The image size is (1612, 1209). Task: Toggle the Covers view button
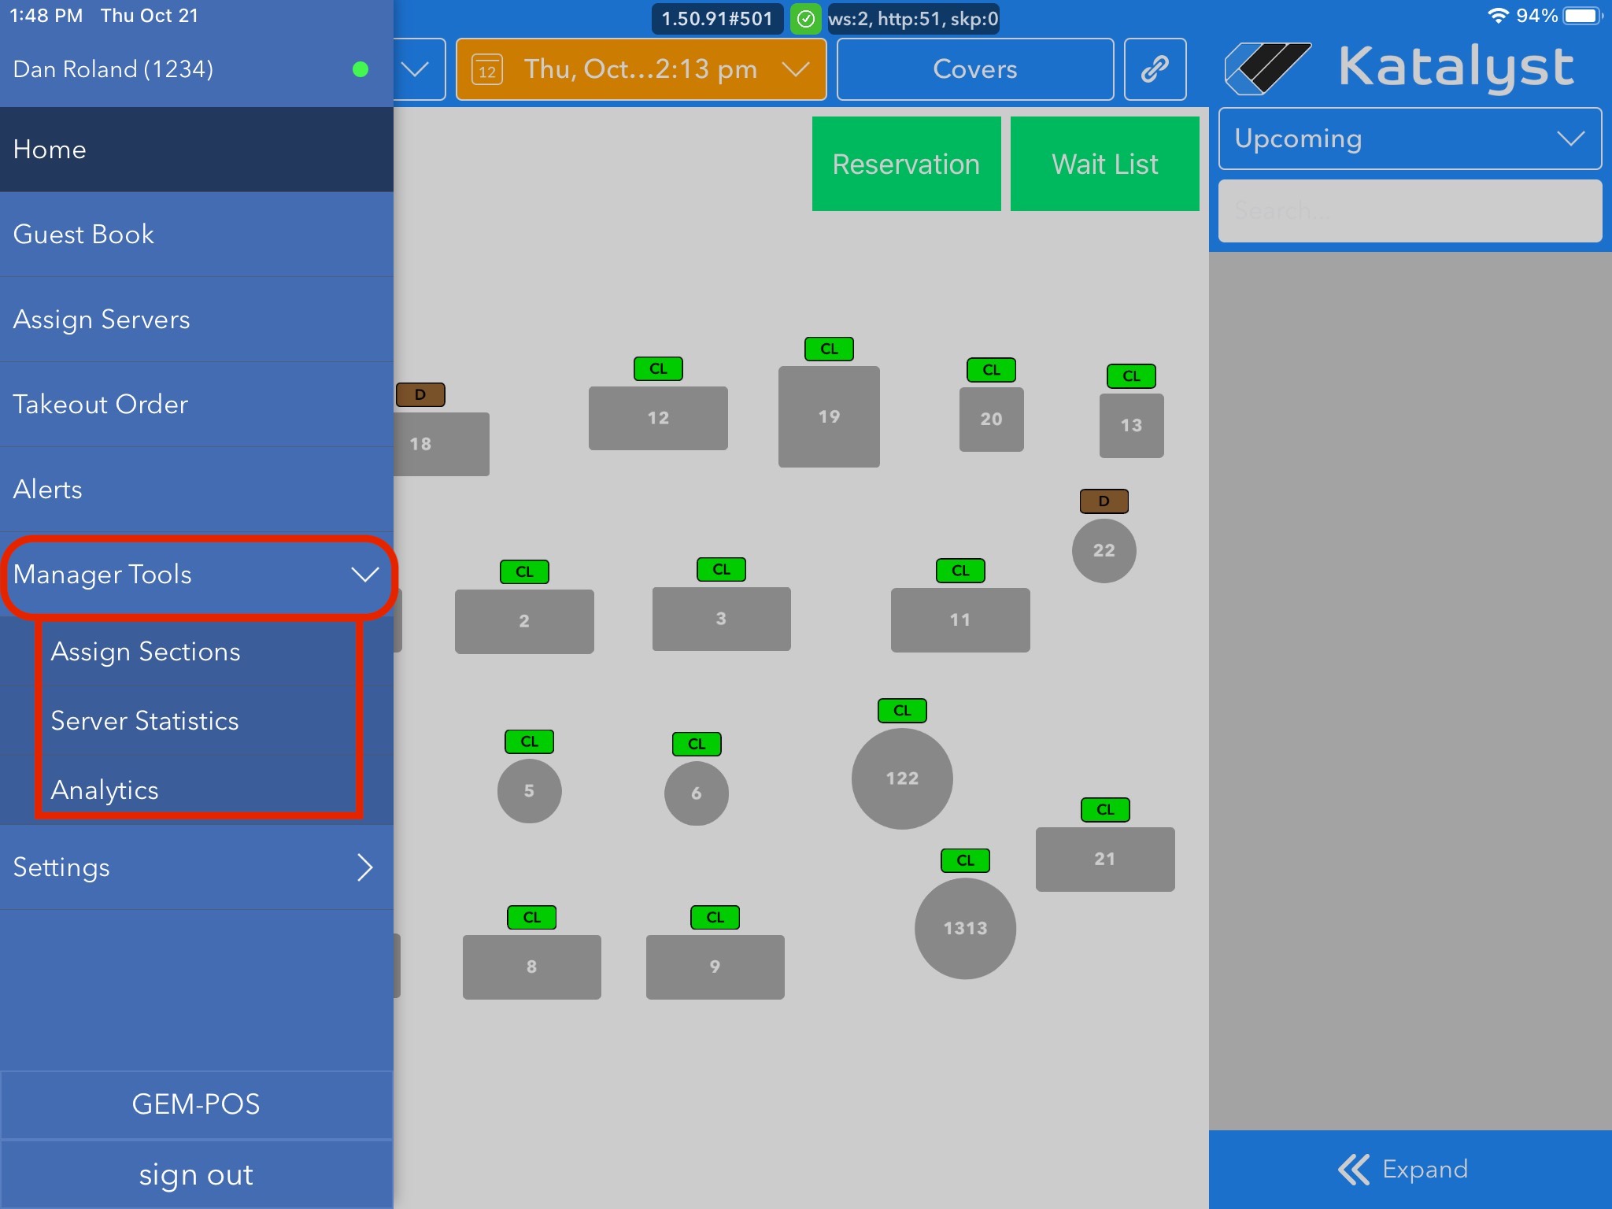(974, 69)
